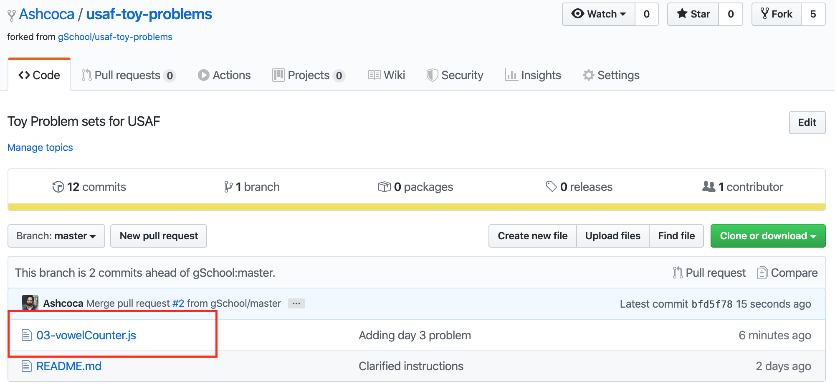This screenshot has height=391, width=835.
Task: Switch to the Pull requests tab
Action: click(x=128, y=75)
